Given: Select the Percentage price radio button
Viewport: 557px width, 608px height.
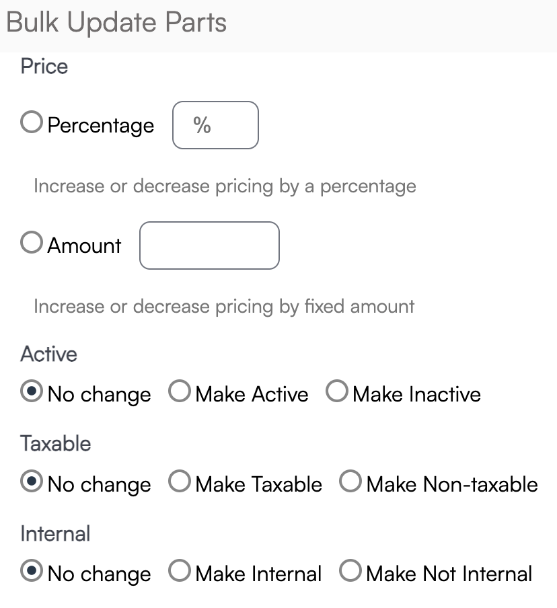Looking at the screenshot, I should 32,123.
